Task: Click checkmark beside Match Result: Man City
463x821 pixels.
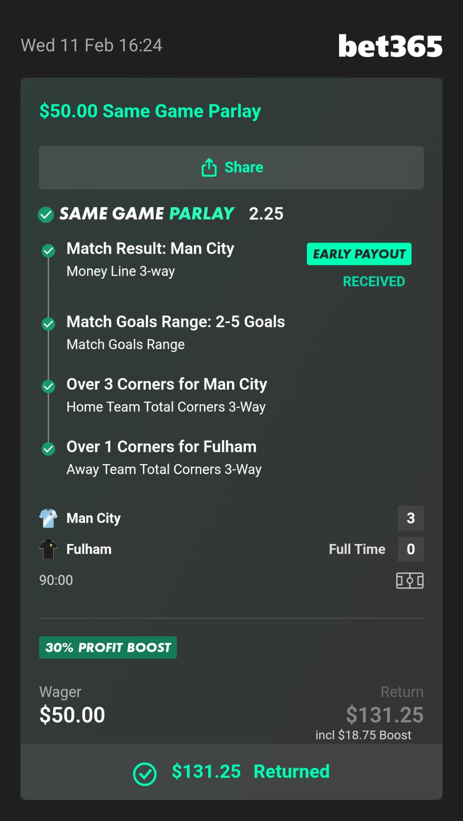Action: point(48,250)
